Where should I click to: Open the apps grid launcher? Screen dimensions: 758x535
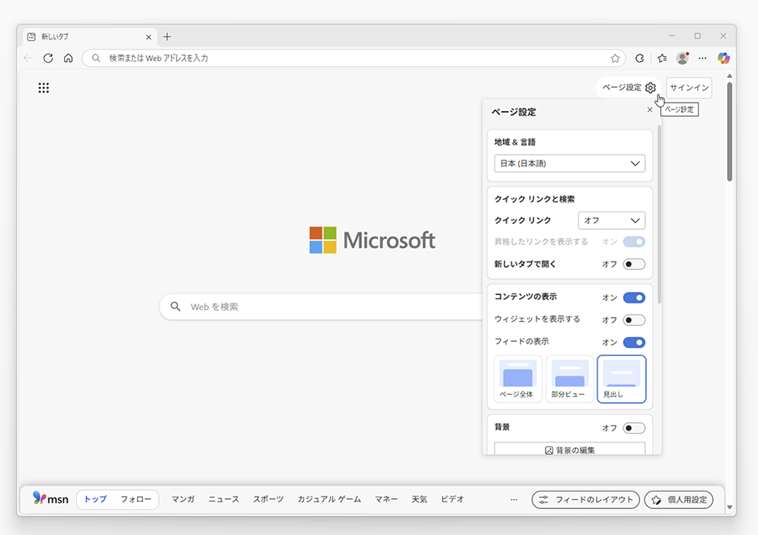(43, 88)
